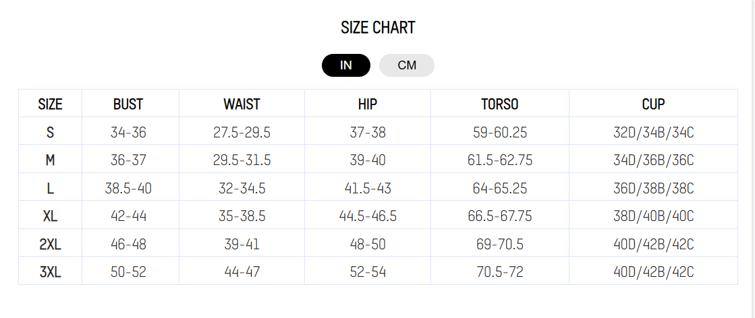Click the SIZE CHART heading
This screenshot has width=755, height=318.
pyautogui.click(x=378, y=28)
